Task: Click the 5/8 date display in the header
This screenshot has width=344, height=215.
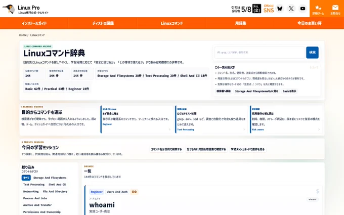Action: (246, 9)
